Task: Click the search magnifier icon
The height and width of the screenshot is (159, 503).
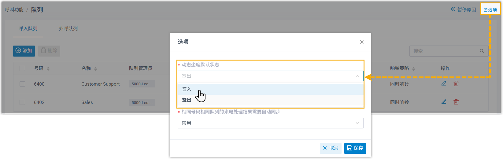Action: 482,51
